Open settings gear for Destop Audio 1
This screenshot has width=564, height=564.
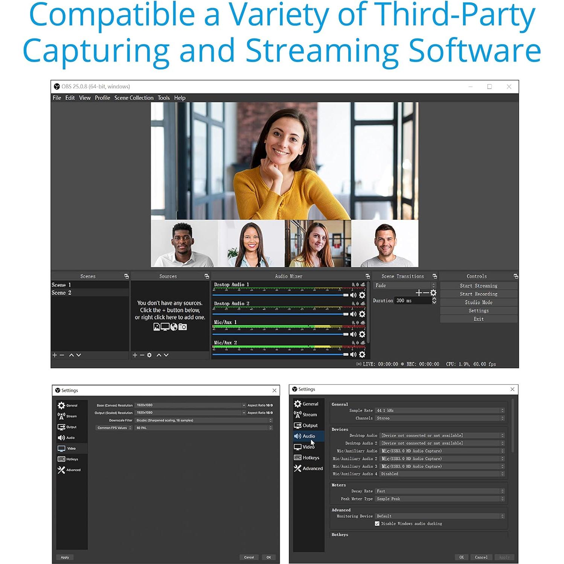[362, 295]
